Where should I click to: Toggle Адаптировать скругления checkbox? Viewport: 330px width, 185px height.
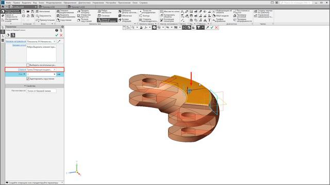pyautogui.click(x=28, y=79)
